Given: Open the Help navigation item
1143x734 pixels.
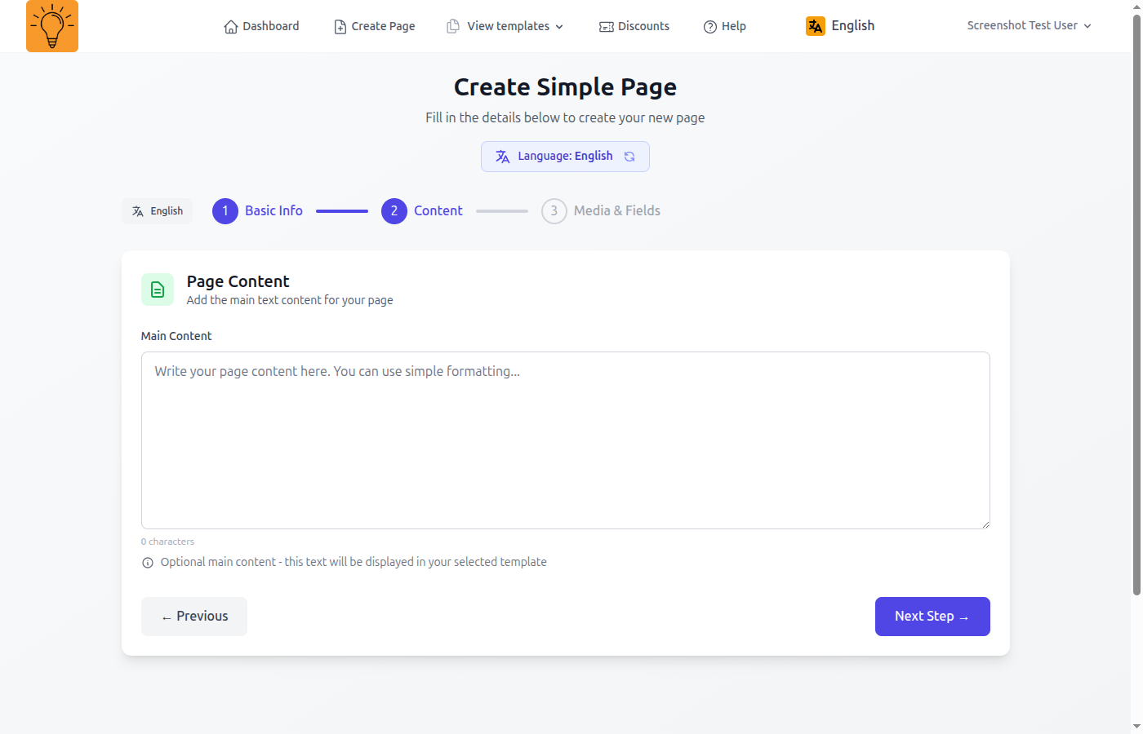Looking at the screenshot, I should pos(725,26).
